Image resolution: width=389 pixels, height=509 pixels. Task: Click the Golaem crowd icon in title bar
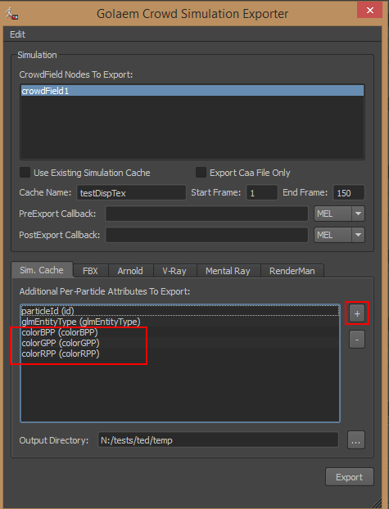[11, 13]
